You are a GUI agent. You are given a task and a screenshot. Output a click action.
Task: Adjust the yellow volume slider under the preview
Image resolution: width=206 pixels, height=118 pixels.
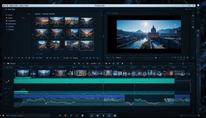(x=119, y=58)
